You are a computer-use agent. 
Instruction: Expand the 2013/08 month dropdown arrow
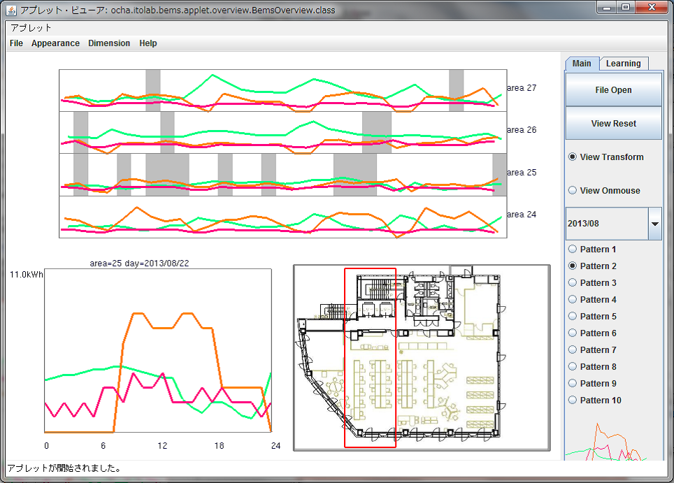coord(655,224)
